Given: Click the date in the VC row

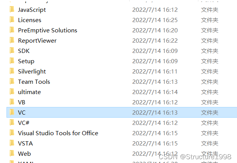Looking at the screenshot, I should pos(155,112).
